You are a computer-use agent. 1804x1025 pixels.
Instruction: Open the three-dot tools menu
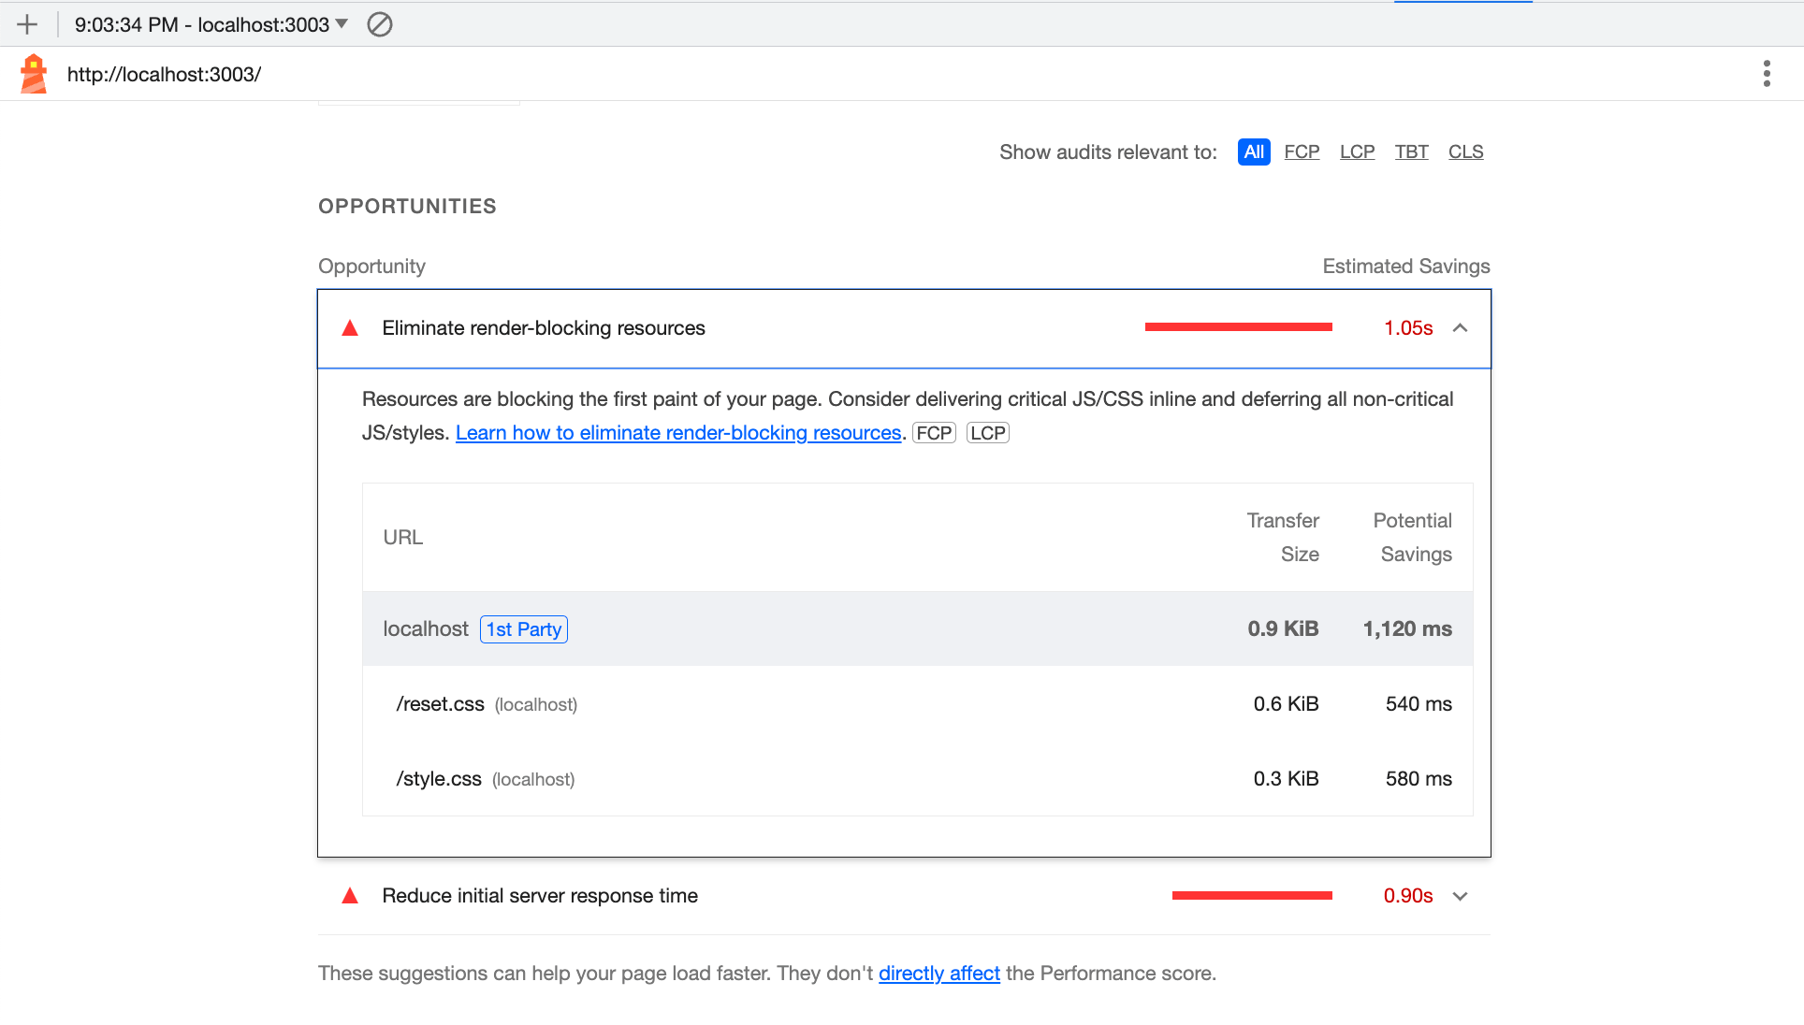click(x=1766, y=74)
